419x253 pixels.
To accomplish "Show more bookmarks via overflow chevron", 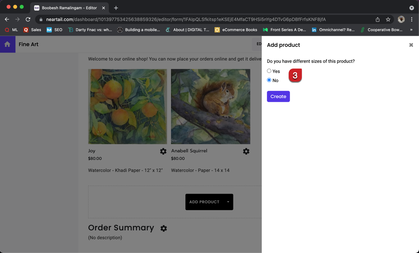I will [411, 30].
